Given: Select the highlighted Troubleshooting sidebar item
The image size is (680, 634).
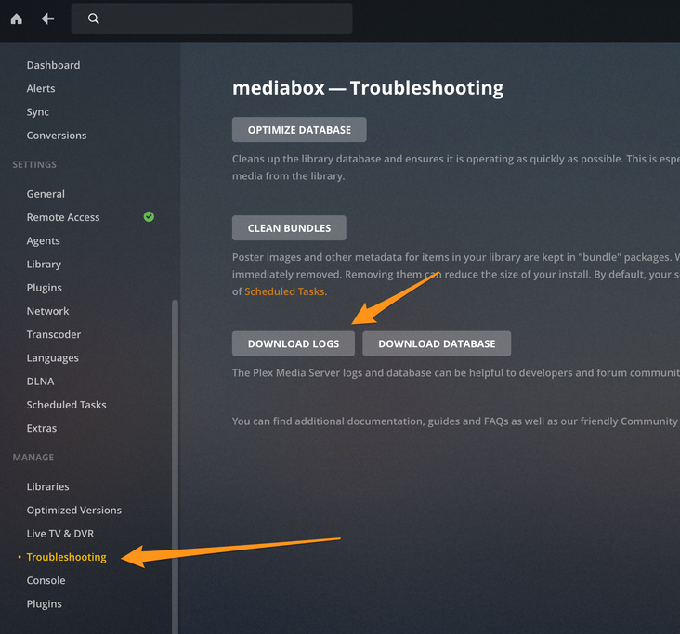Looking at the screenshot, I should click(x=66, y=557).
